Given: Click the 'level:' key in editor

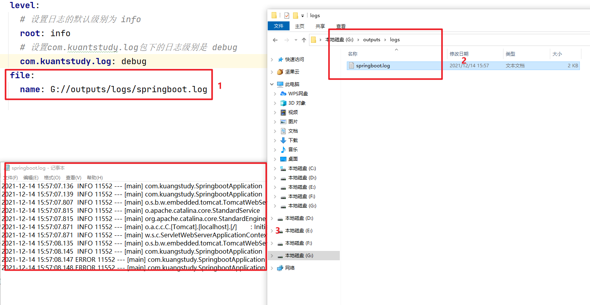Looking at the screenshot, I should 25,5.
